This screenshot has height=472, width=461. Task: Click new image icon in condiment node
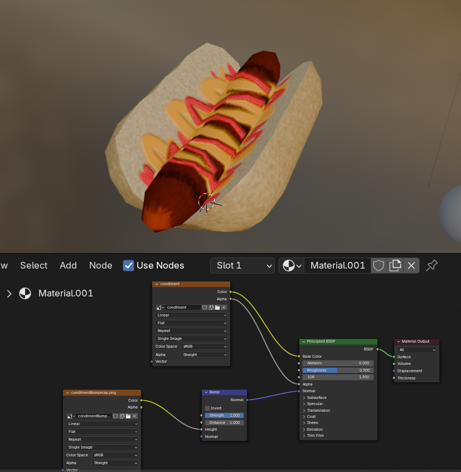point(211,308)
